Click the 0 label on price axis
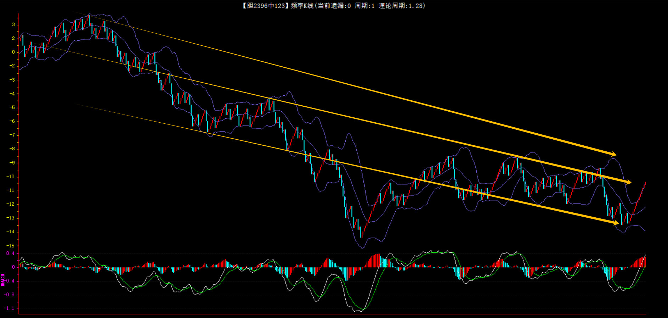The width and height of the screenshot is (668, 318). (x=13, y=52)
